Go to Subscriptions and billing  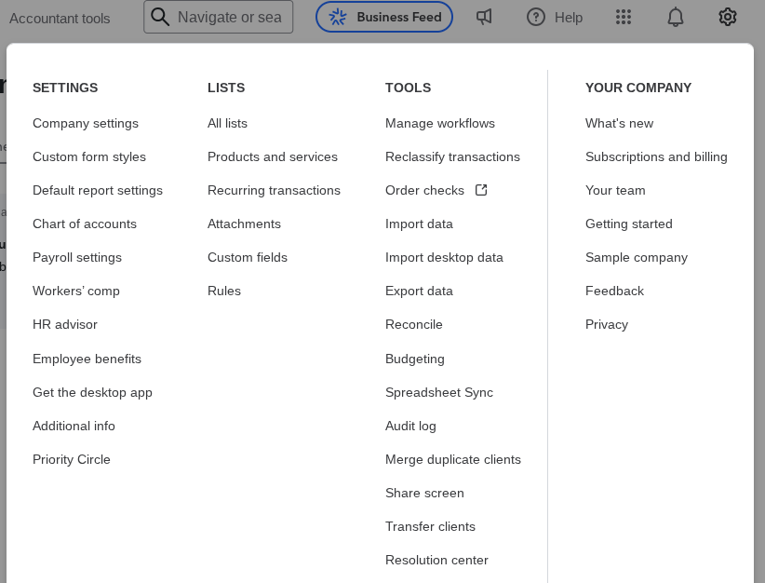point(656,156)
